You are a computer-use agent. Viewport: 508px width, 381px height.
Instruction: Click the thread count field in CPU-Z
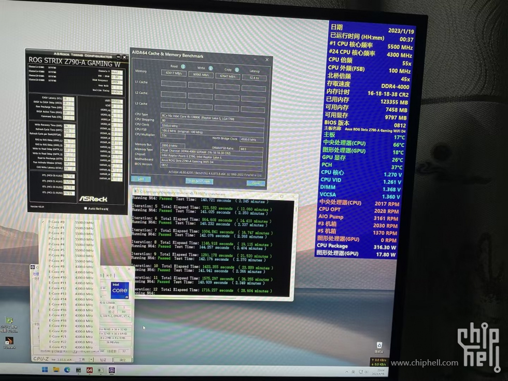(124, 351)
